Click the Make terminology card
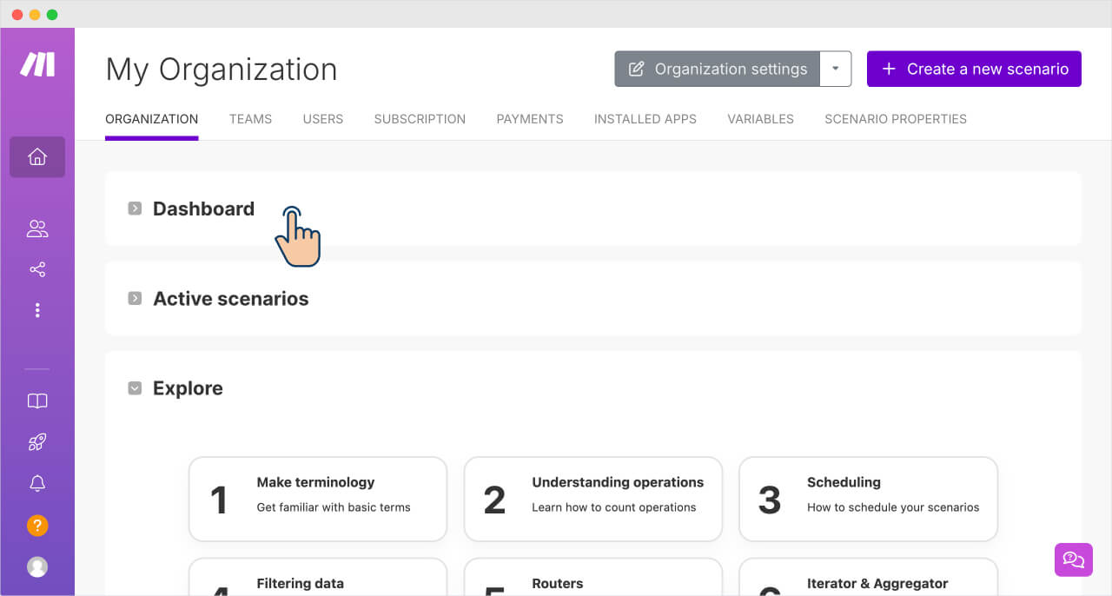Image resolution: width=1112 pixels, height=596 pixels. pos(317,499)
